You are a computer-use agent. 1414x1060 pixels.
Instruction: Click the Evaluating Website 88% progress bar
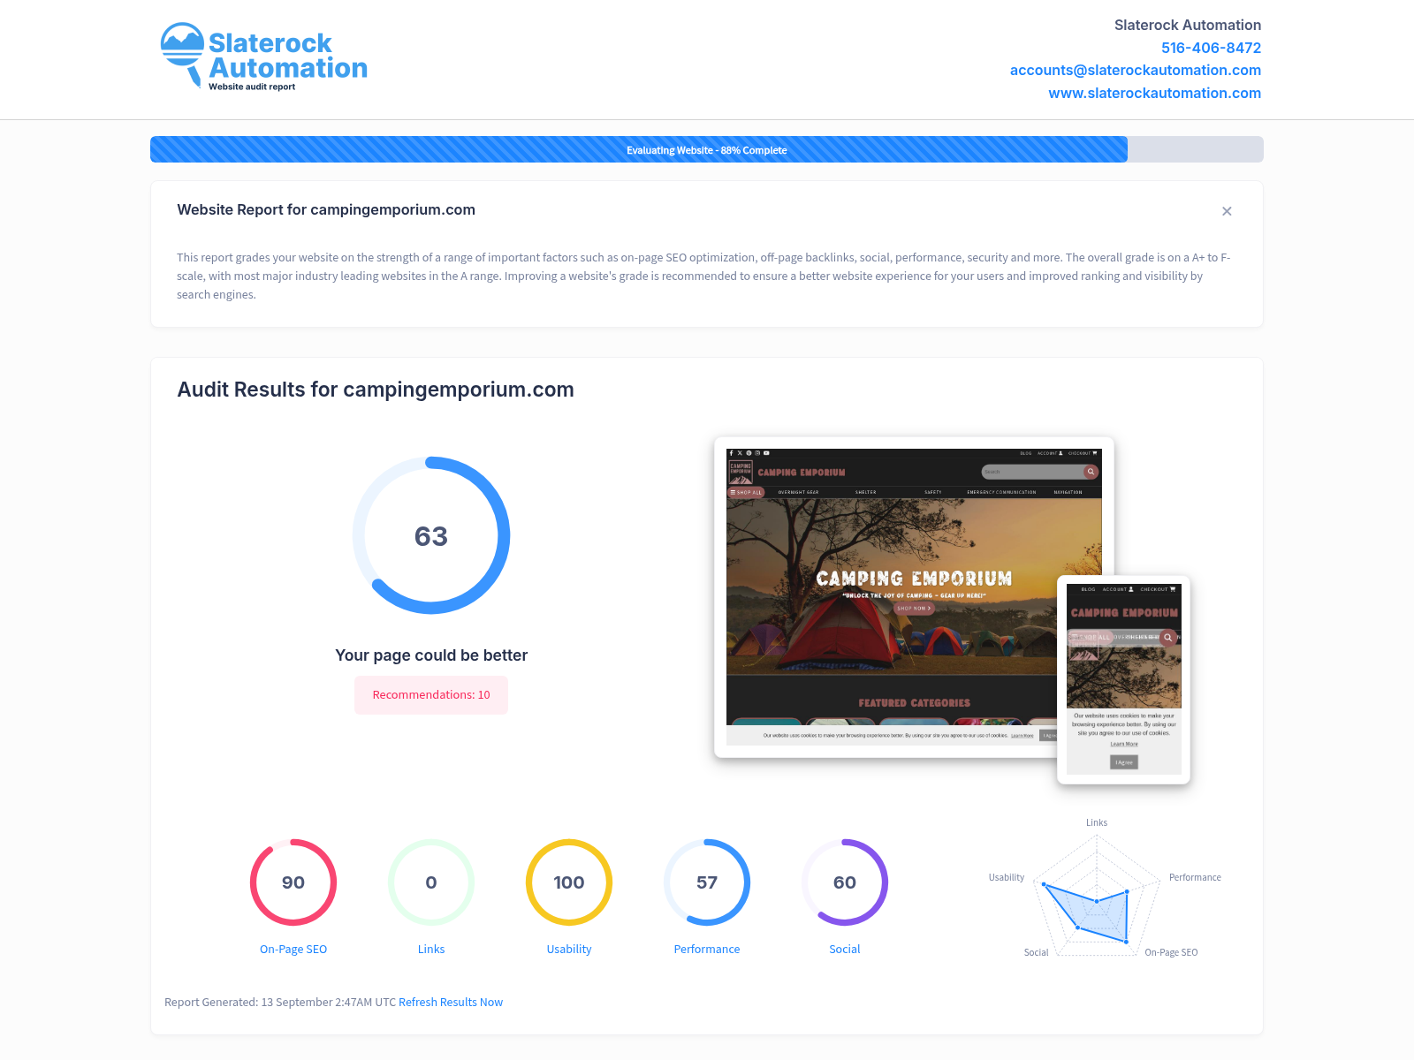pyautogui.click(x=707, y=149)
